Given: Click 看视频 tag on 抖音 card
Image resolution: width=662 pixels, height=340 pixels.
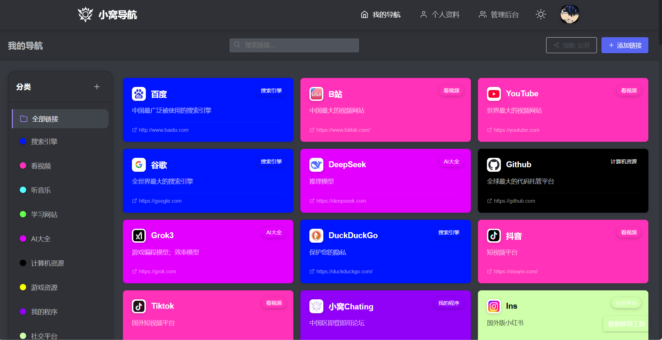Looking at the screenshot, I should tap(629, 233).
